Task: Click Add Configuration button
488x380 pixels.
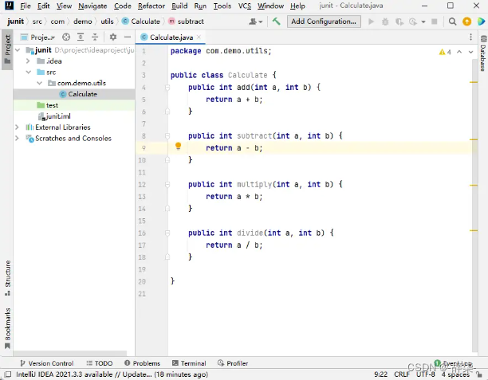Action: 324,22
